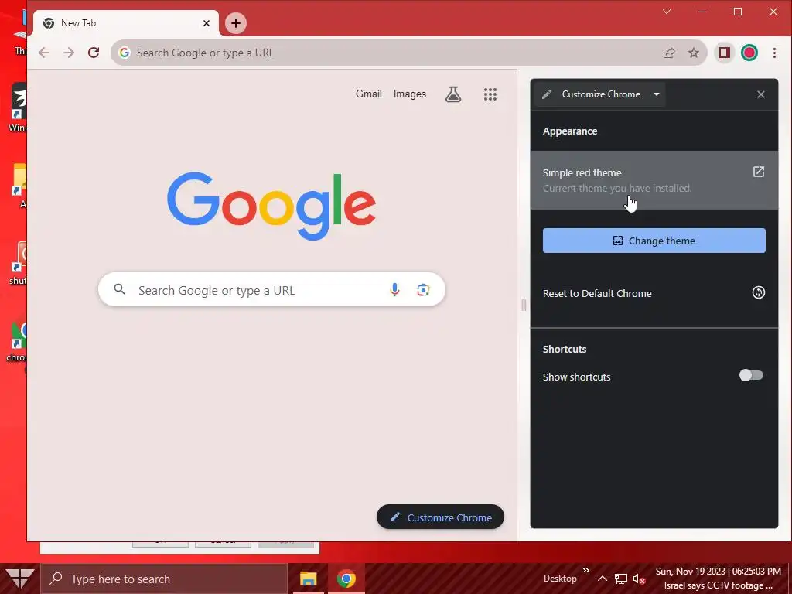
Task: Click the taskbar Type here to search box
Action: (x=164, y=579)
